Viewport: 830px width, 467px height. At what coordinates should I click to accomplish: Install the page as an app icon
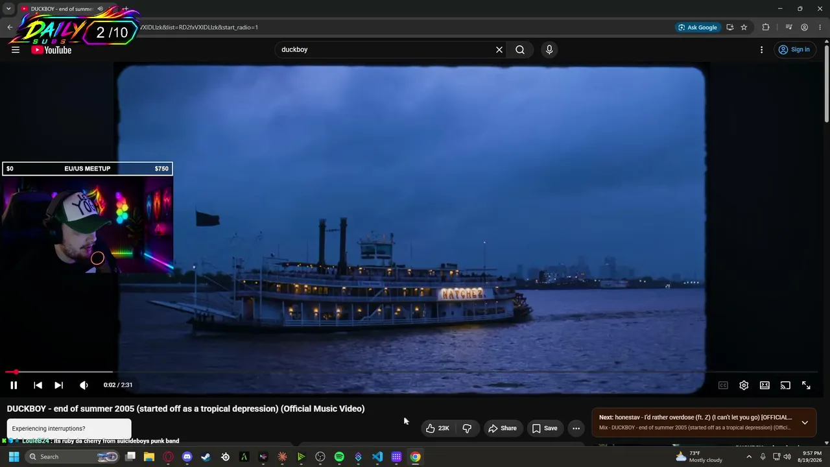pos(729,27)
